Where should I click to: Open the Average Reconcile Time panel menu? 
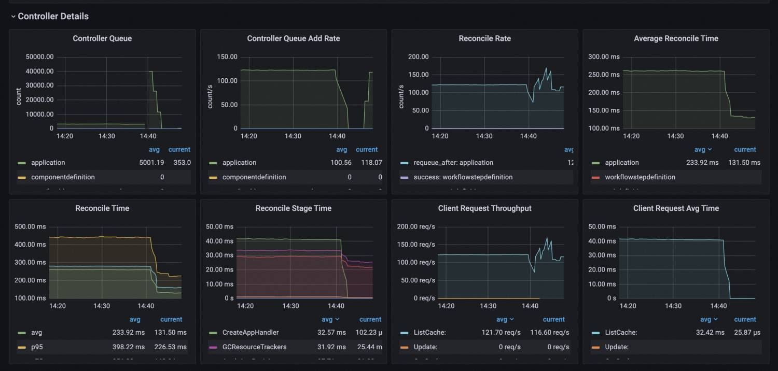pos(676,38)
